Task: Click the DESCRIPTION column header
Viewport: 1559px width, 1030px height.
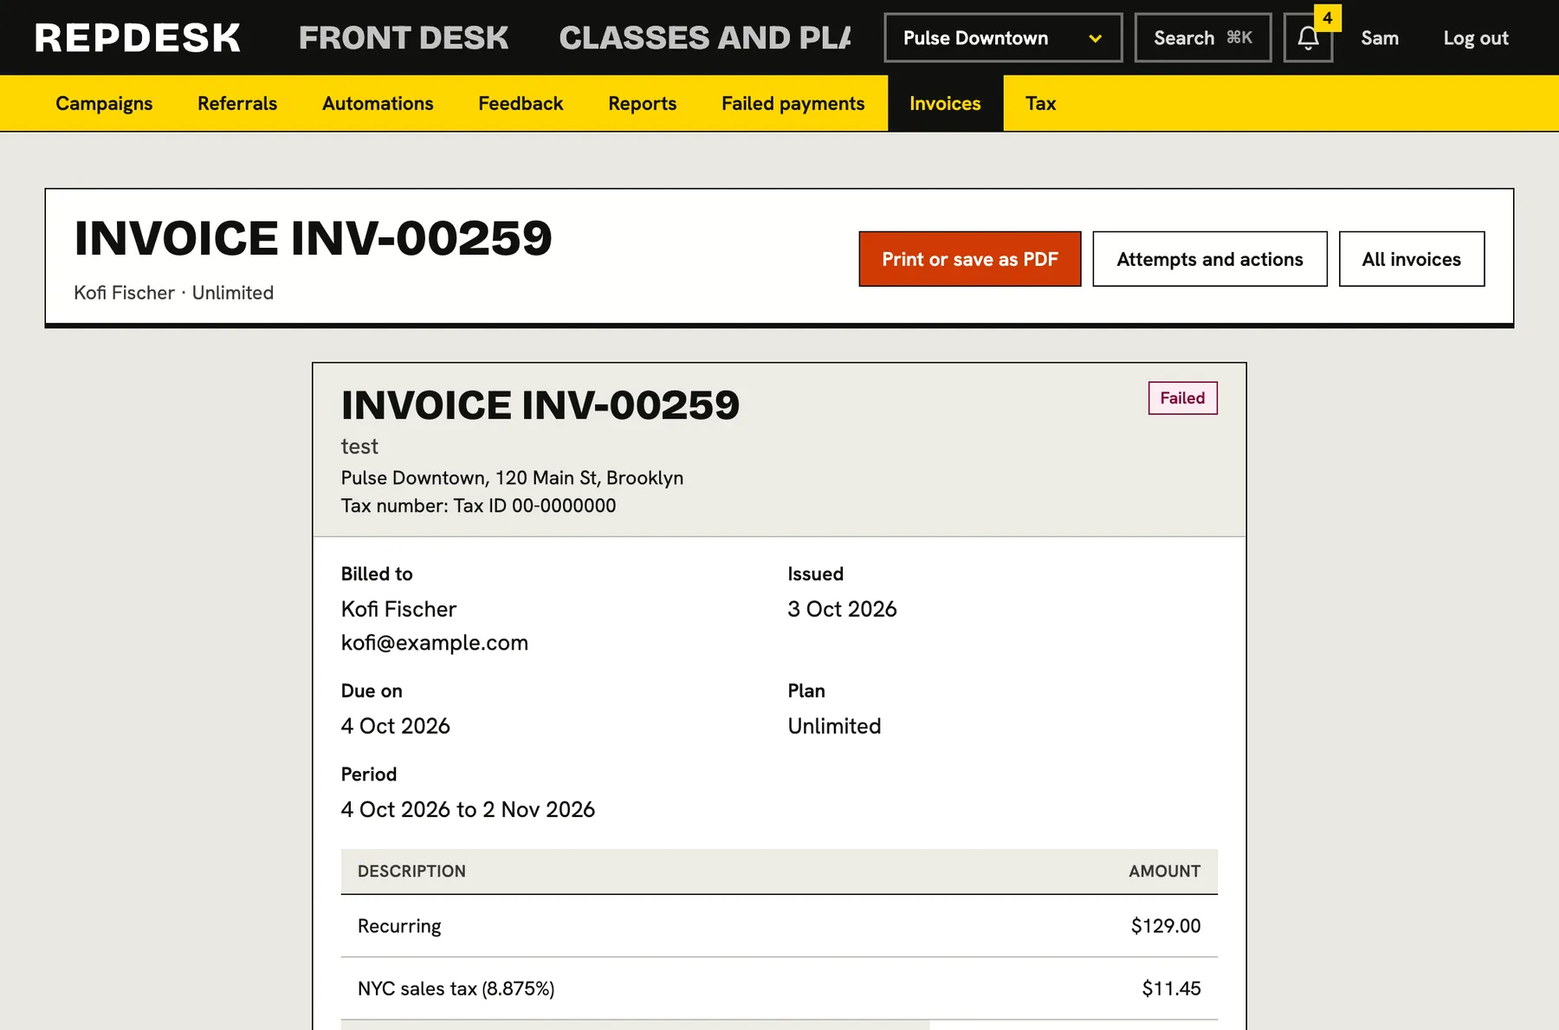Action: (x=411, y=871)
